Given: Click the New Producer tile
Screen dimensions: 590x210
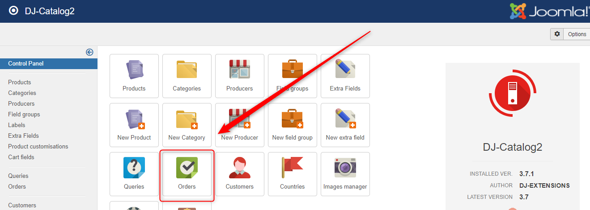Looking at the screenshot, I should [240, 125].
